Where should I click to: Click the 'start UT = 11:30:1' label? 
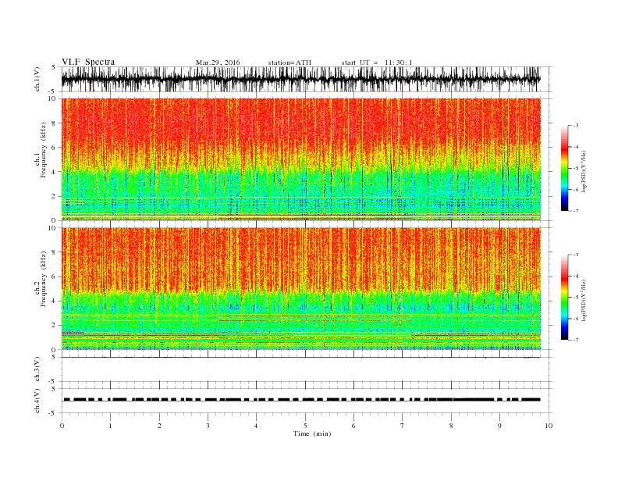(x=377, y=62)
